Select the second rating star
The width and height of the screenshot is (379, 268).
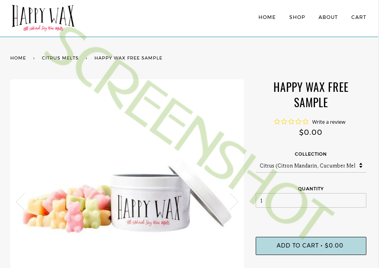(284, 122)
